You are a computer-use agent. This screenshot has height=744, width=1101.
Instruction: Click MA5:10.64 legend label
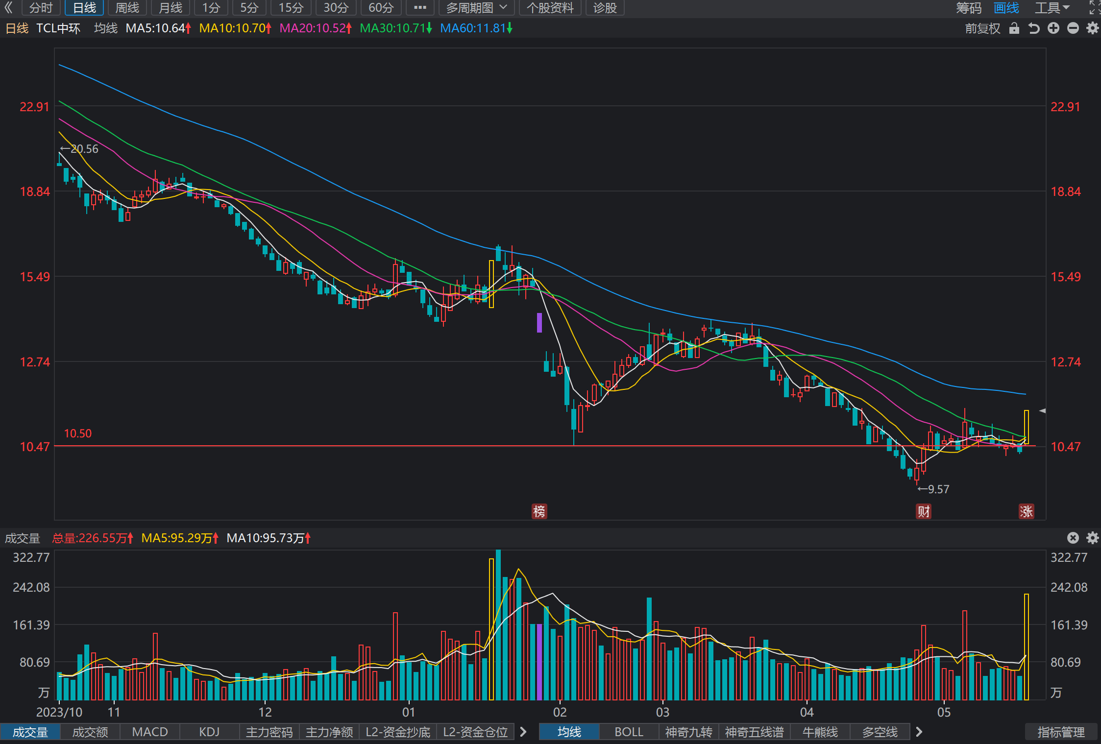tap(158, 28)
